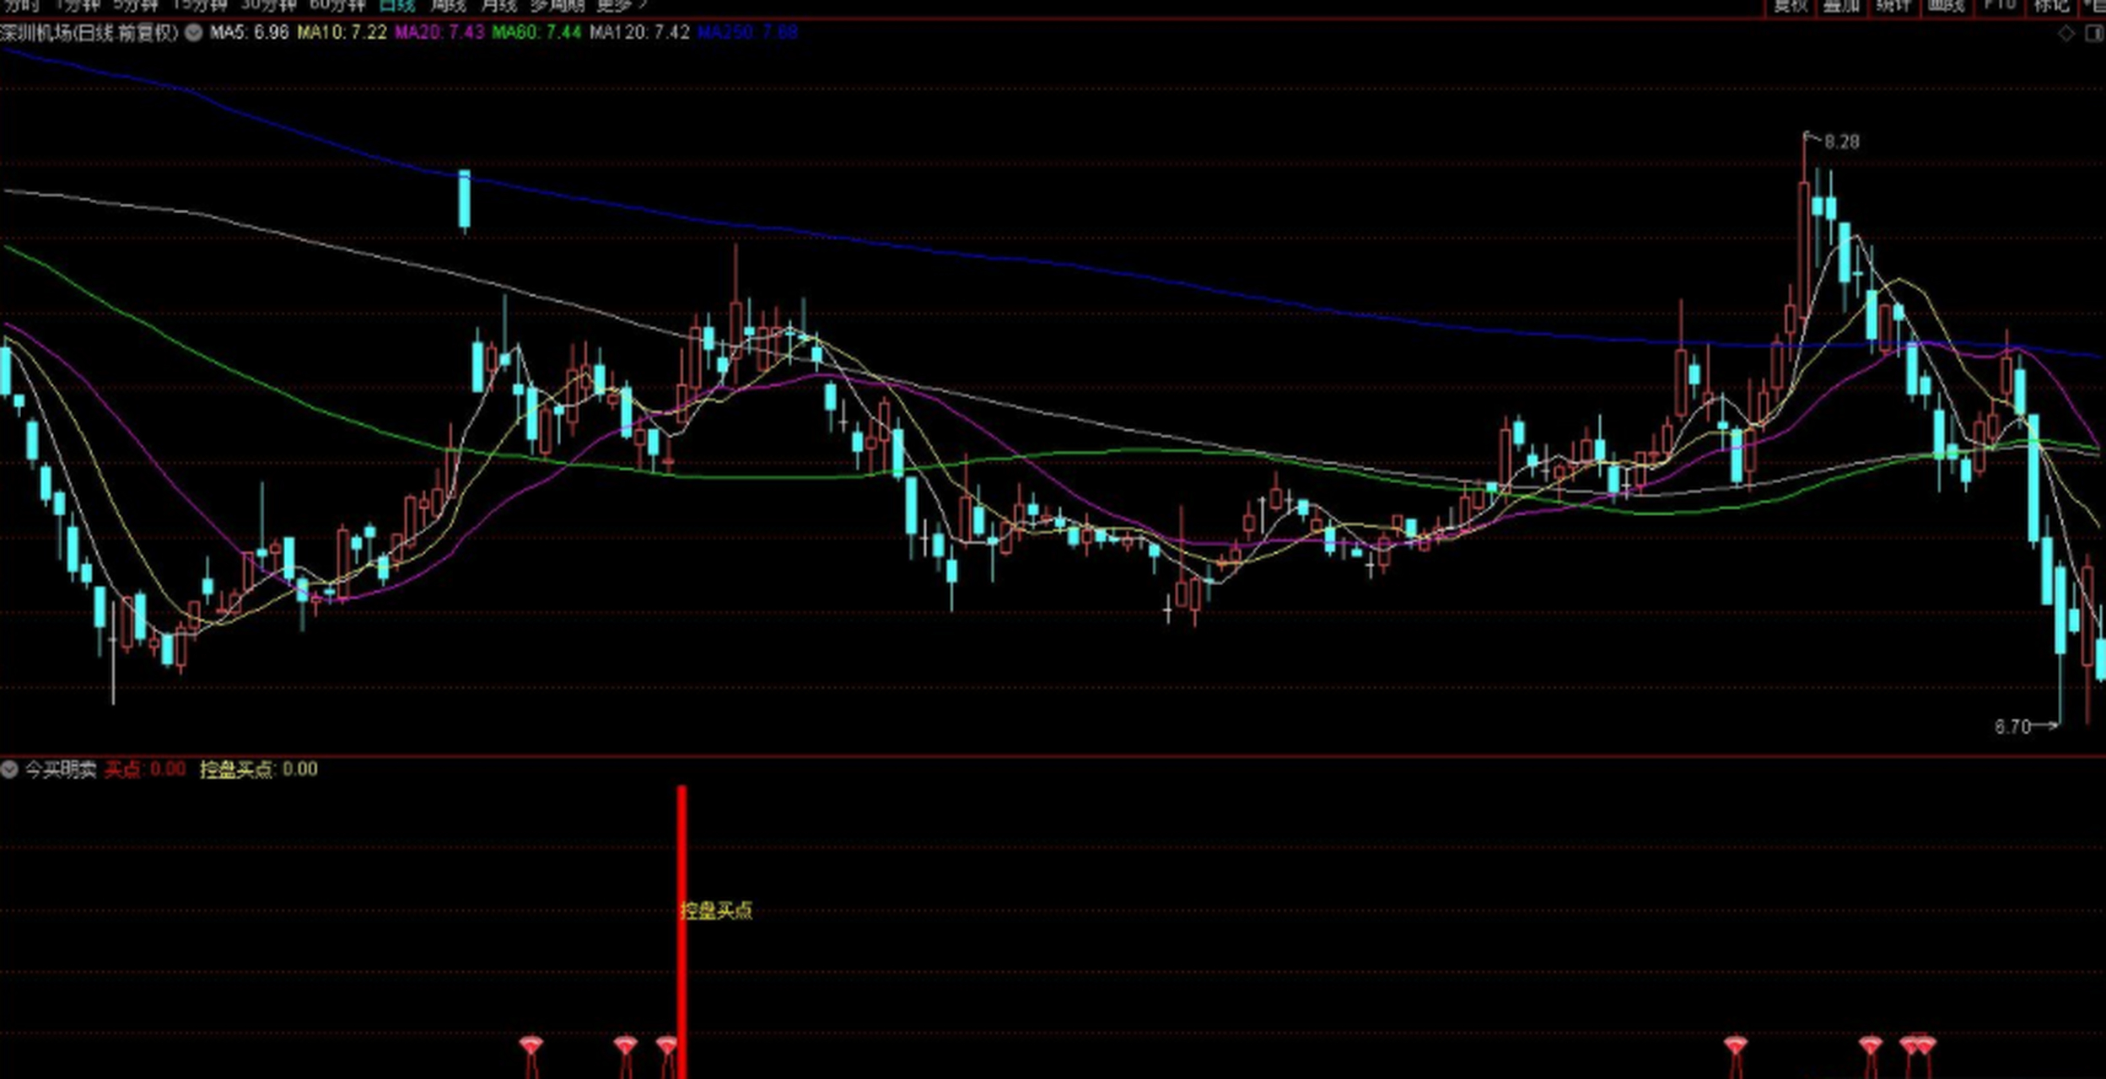Select the MA120: 7.42 label
2106x1079 pixels.
tap(639, 33)
